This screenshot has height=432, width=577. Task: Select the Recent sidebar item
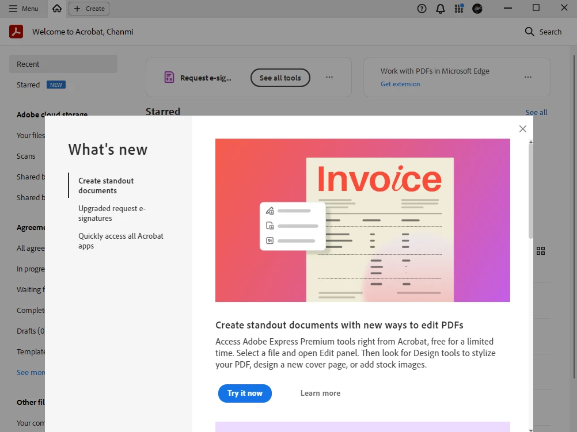[x=63, y=64]
